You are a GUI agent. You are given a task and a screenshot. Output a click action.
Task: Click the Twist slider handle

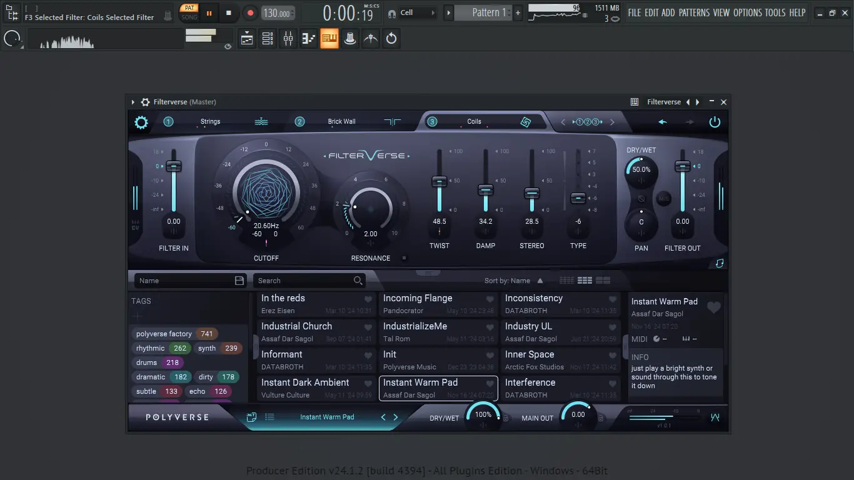pos(440,181)
